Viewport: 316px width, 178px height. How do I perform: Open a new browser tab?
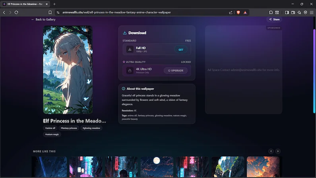tap(54, 4)
